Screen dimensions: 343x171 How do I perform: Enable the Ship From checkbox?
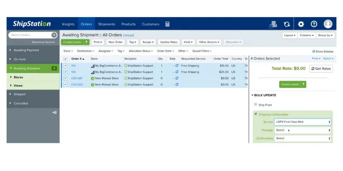(x=256, y=104)
